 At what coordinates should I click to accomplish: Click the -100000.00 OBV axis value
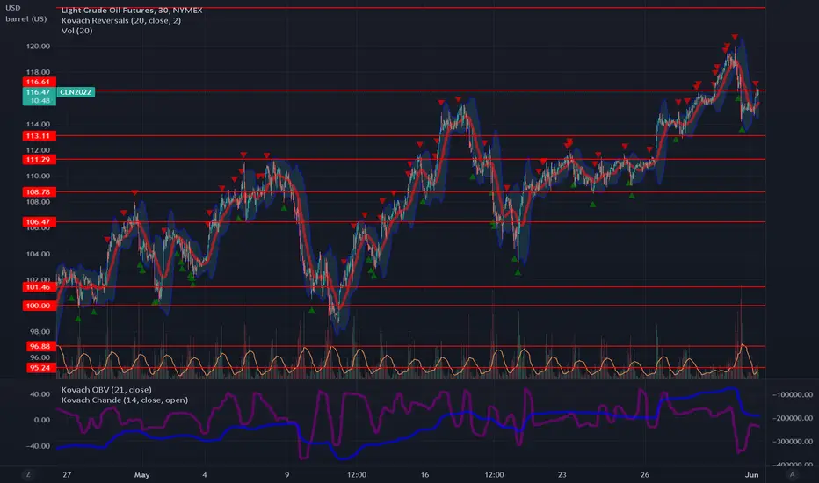click(x=793, y=395)
